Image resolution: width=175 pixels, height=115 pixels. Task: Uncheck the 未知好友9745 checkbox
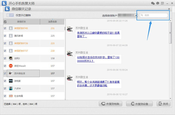[5, 28]
